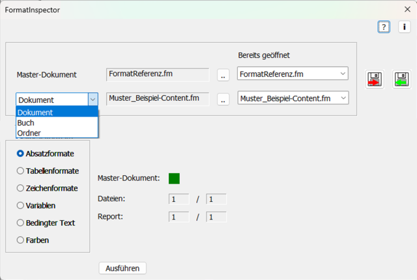Pick the Bedingter Text radio button
417x280 pixels.
pos(20,223)
